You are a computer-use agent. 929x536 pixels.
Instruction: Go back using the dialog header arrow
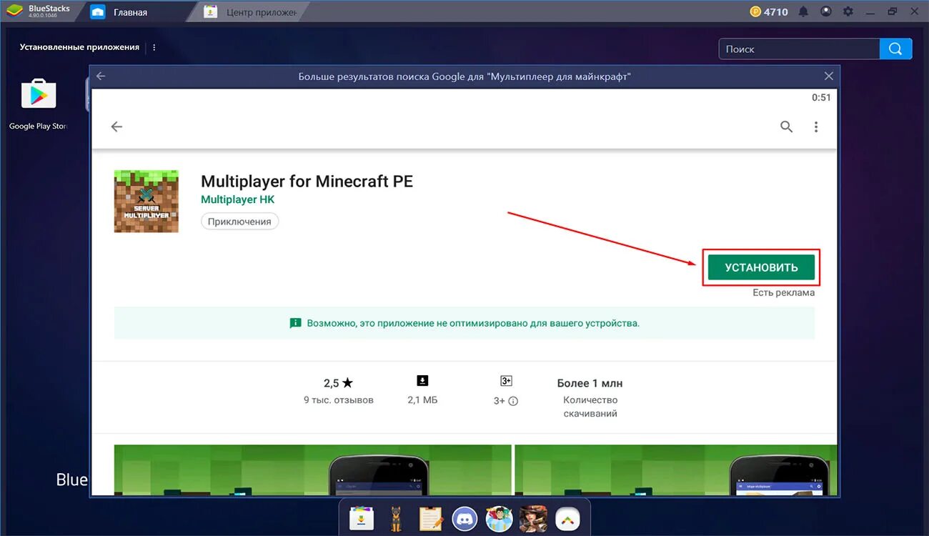point(101,76)
